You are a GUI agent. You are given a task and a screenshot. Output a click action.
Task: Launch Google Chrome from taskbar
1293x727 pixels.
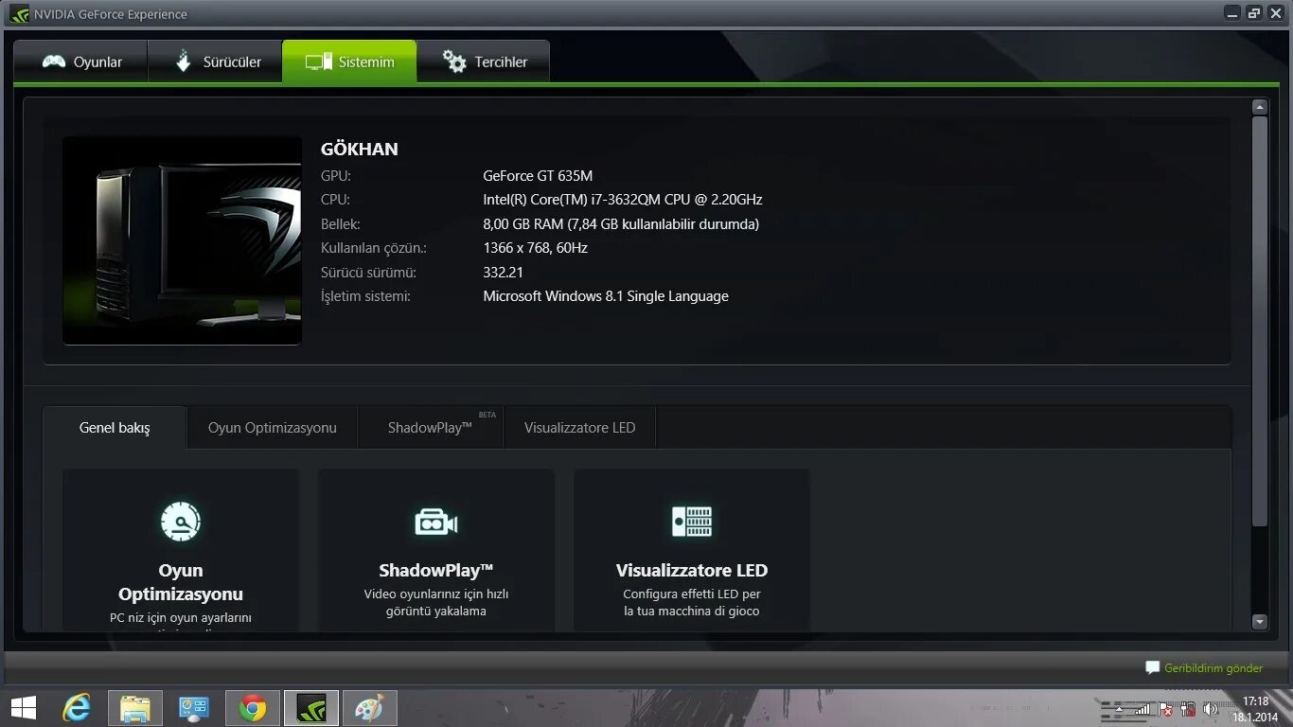(x=253, y=708)
